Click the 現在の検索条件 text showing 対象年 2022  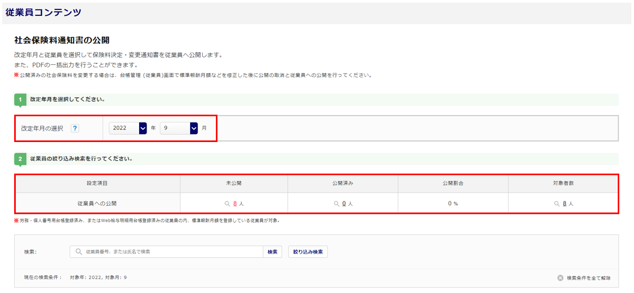(x=76, y=277)
